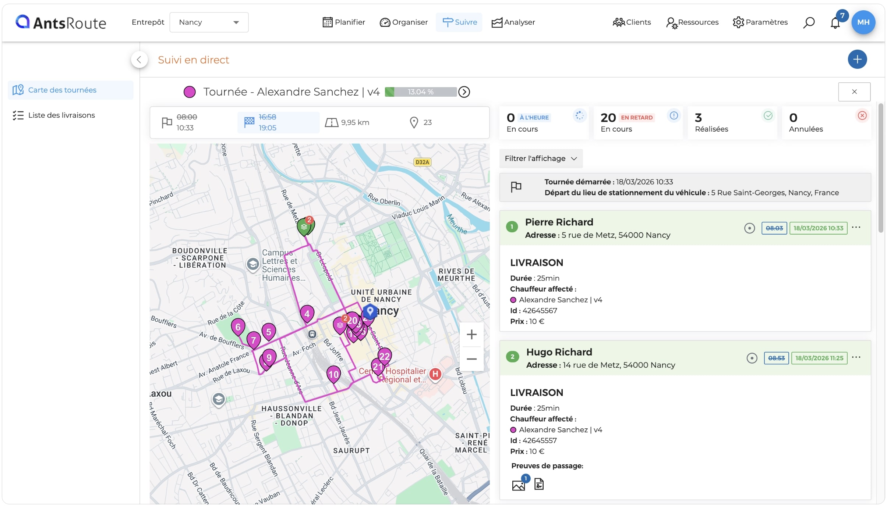Filter by 20 En retard deliveries
887x507 pixels.
[x=638, y=123]
